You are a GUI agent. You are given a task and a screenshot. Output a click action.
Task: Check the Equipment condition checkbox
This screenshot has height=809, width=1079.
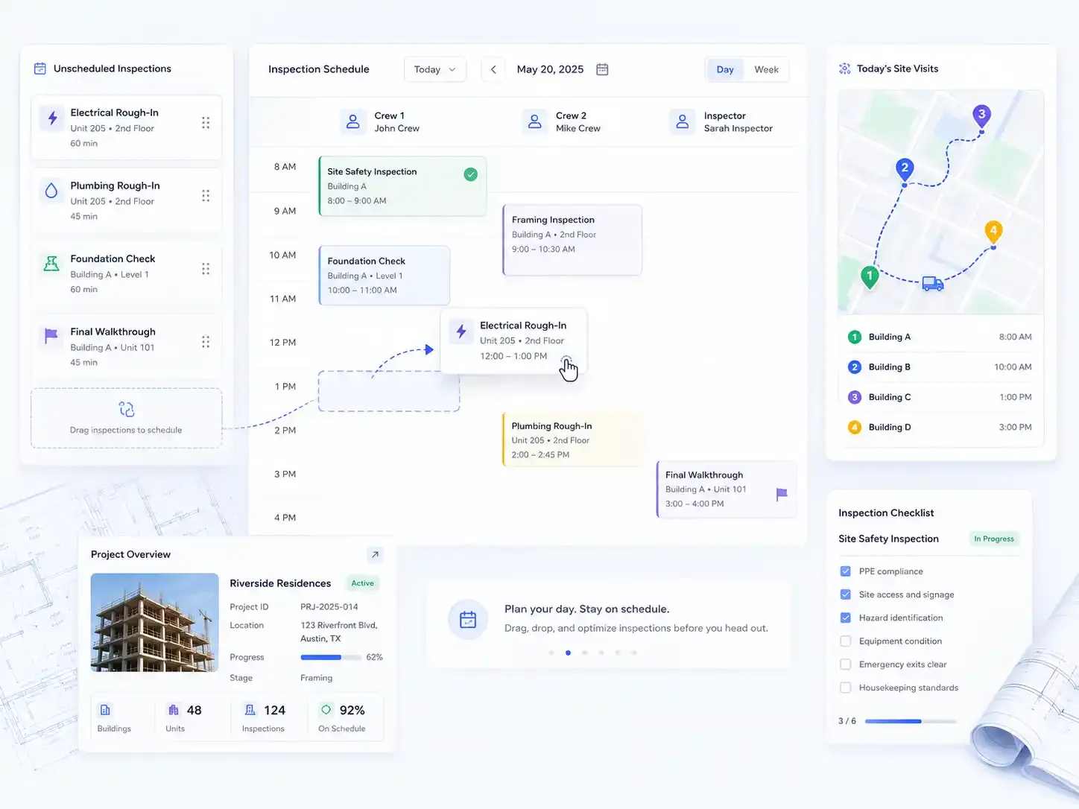pyautogui.click(x=845, y=641)
